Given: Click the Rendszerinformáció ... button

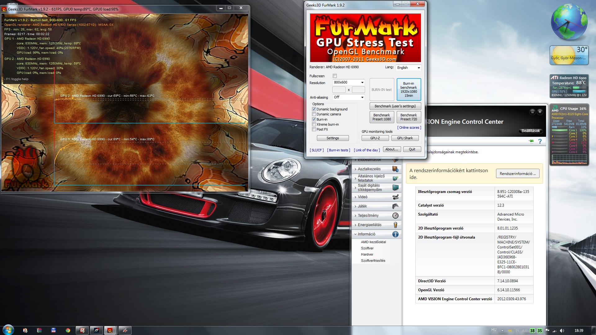Looking at the screenshot, I should (x=517, y=174).
